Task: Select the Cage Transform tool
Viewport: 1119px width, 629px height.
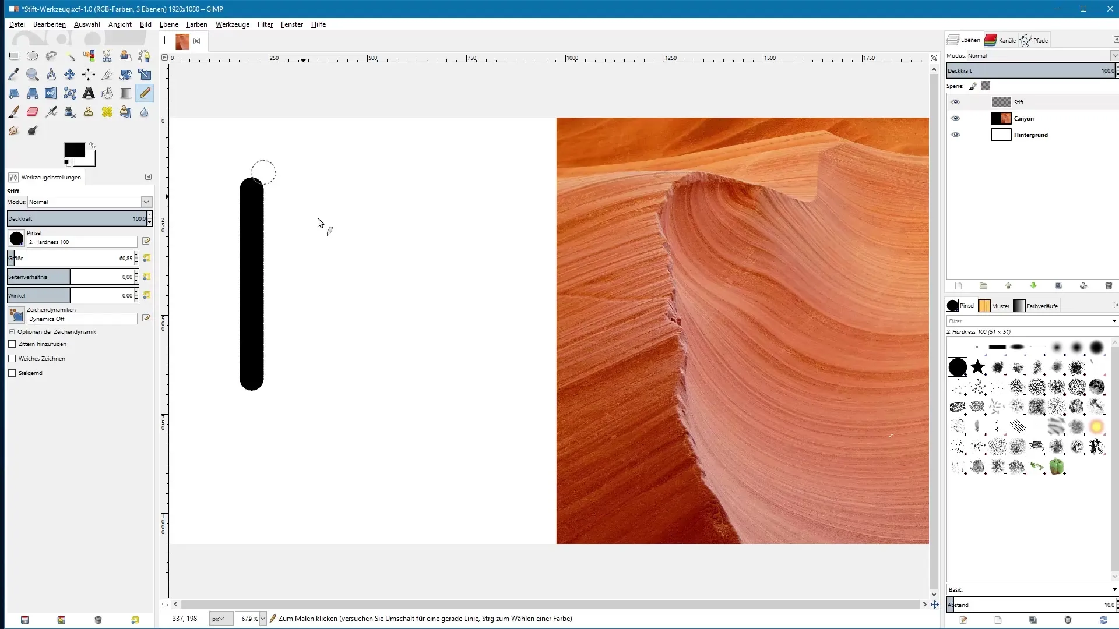Action: pyautogui.click(x=70, y=93)
